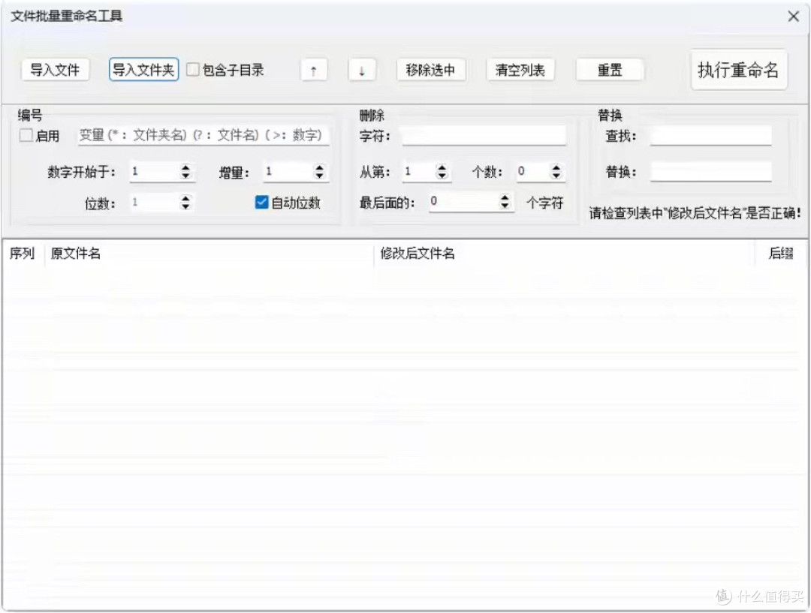Decrease the 个数 count value

[x=556, y=176]
